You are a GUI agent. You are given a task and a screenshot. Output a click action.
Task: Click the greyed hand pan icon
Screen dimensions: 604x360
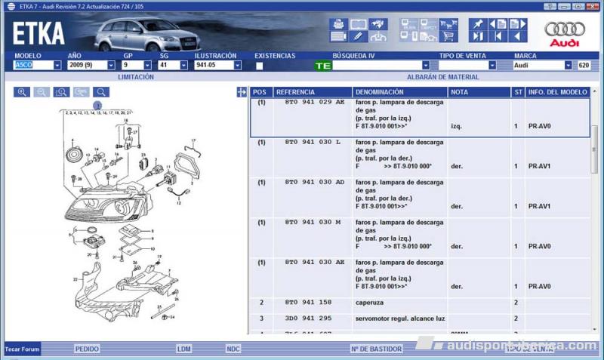(x=82, y=92)
